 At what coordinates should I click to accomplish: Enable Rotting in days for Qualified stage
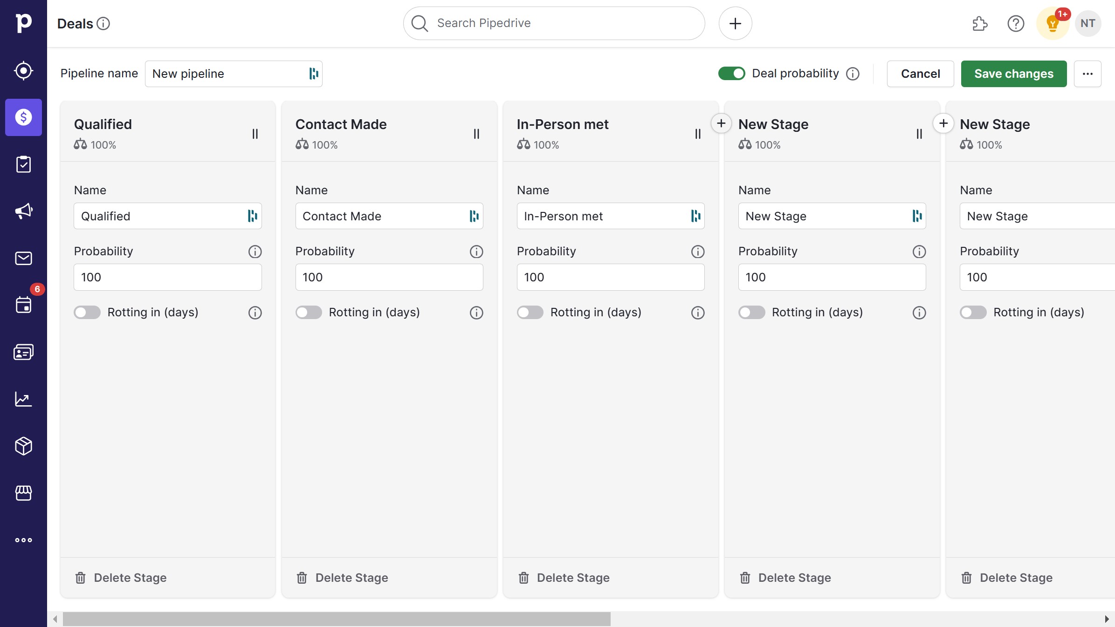click(87, 312)
